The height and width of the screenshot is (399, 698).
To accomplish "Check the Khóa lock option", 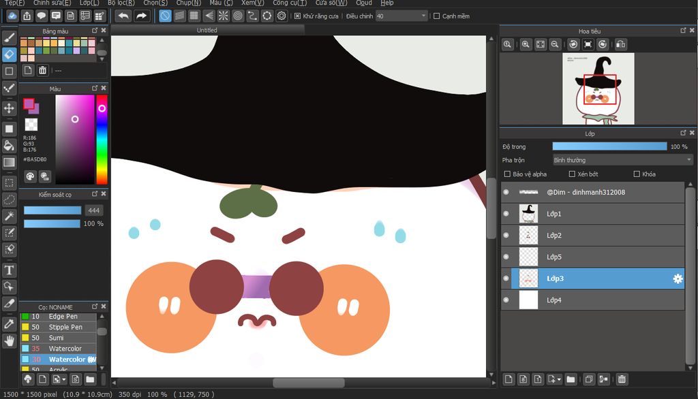I will point(637,174).
